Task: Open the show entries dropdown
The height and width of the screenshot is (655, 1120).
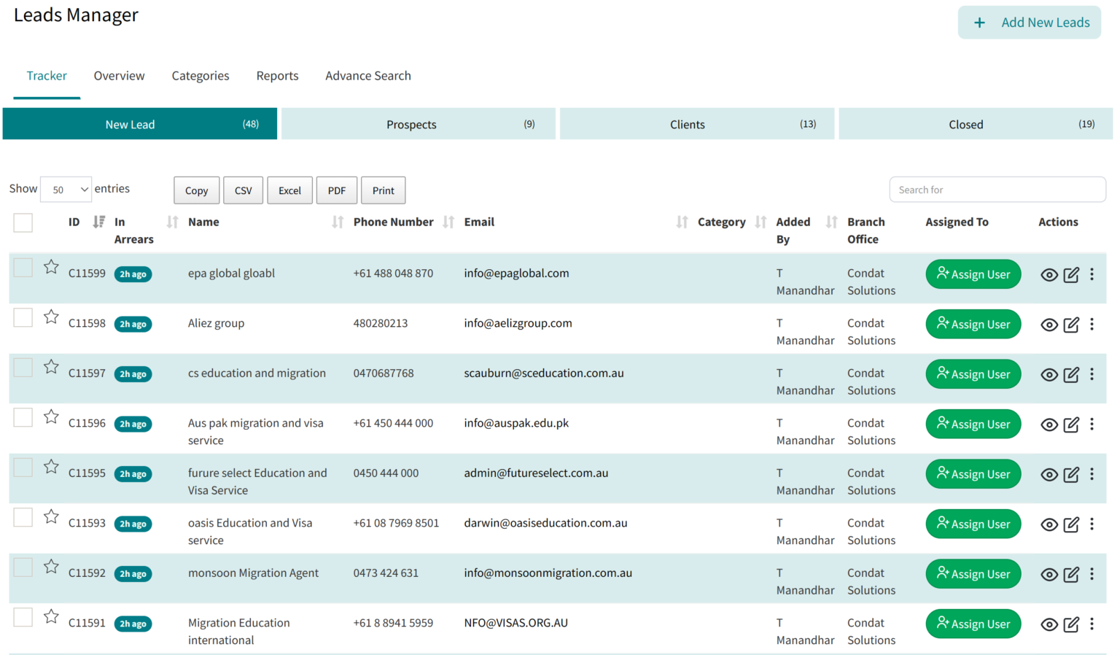Action: point(66,190)
